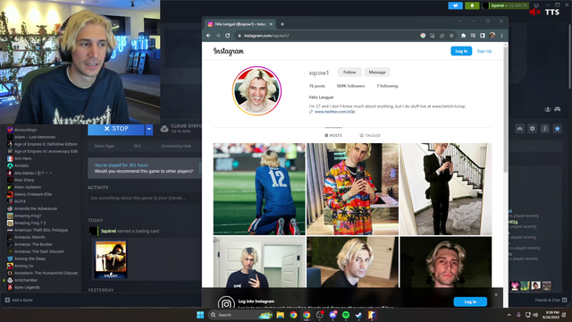
Task: Click the taskbar Search box
Action: (x=240, y=315)
